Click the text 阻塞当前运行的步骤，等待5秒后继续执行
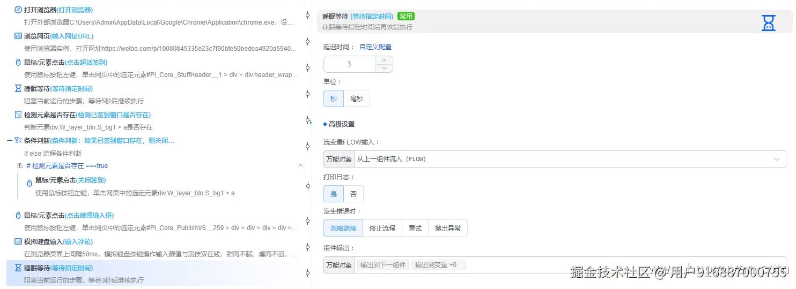796x289 pixels. point(84,101)
